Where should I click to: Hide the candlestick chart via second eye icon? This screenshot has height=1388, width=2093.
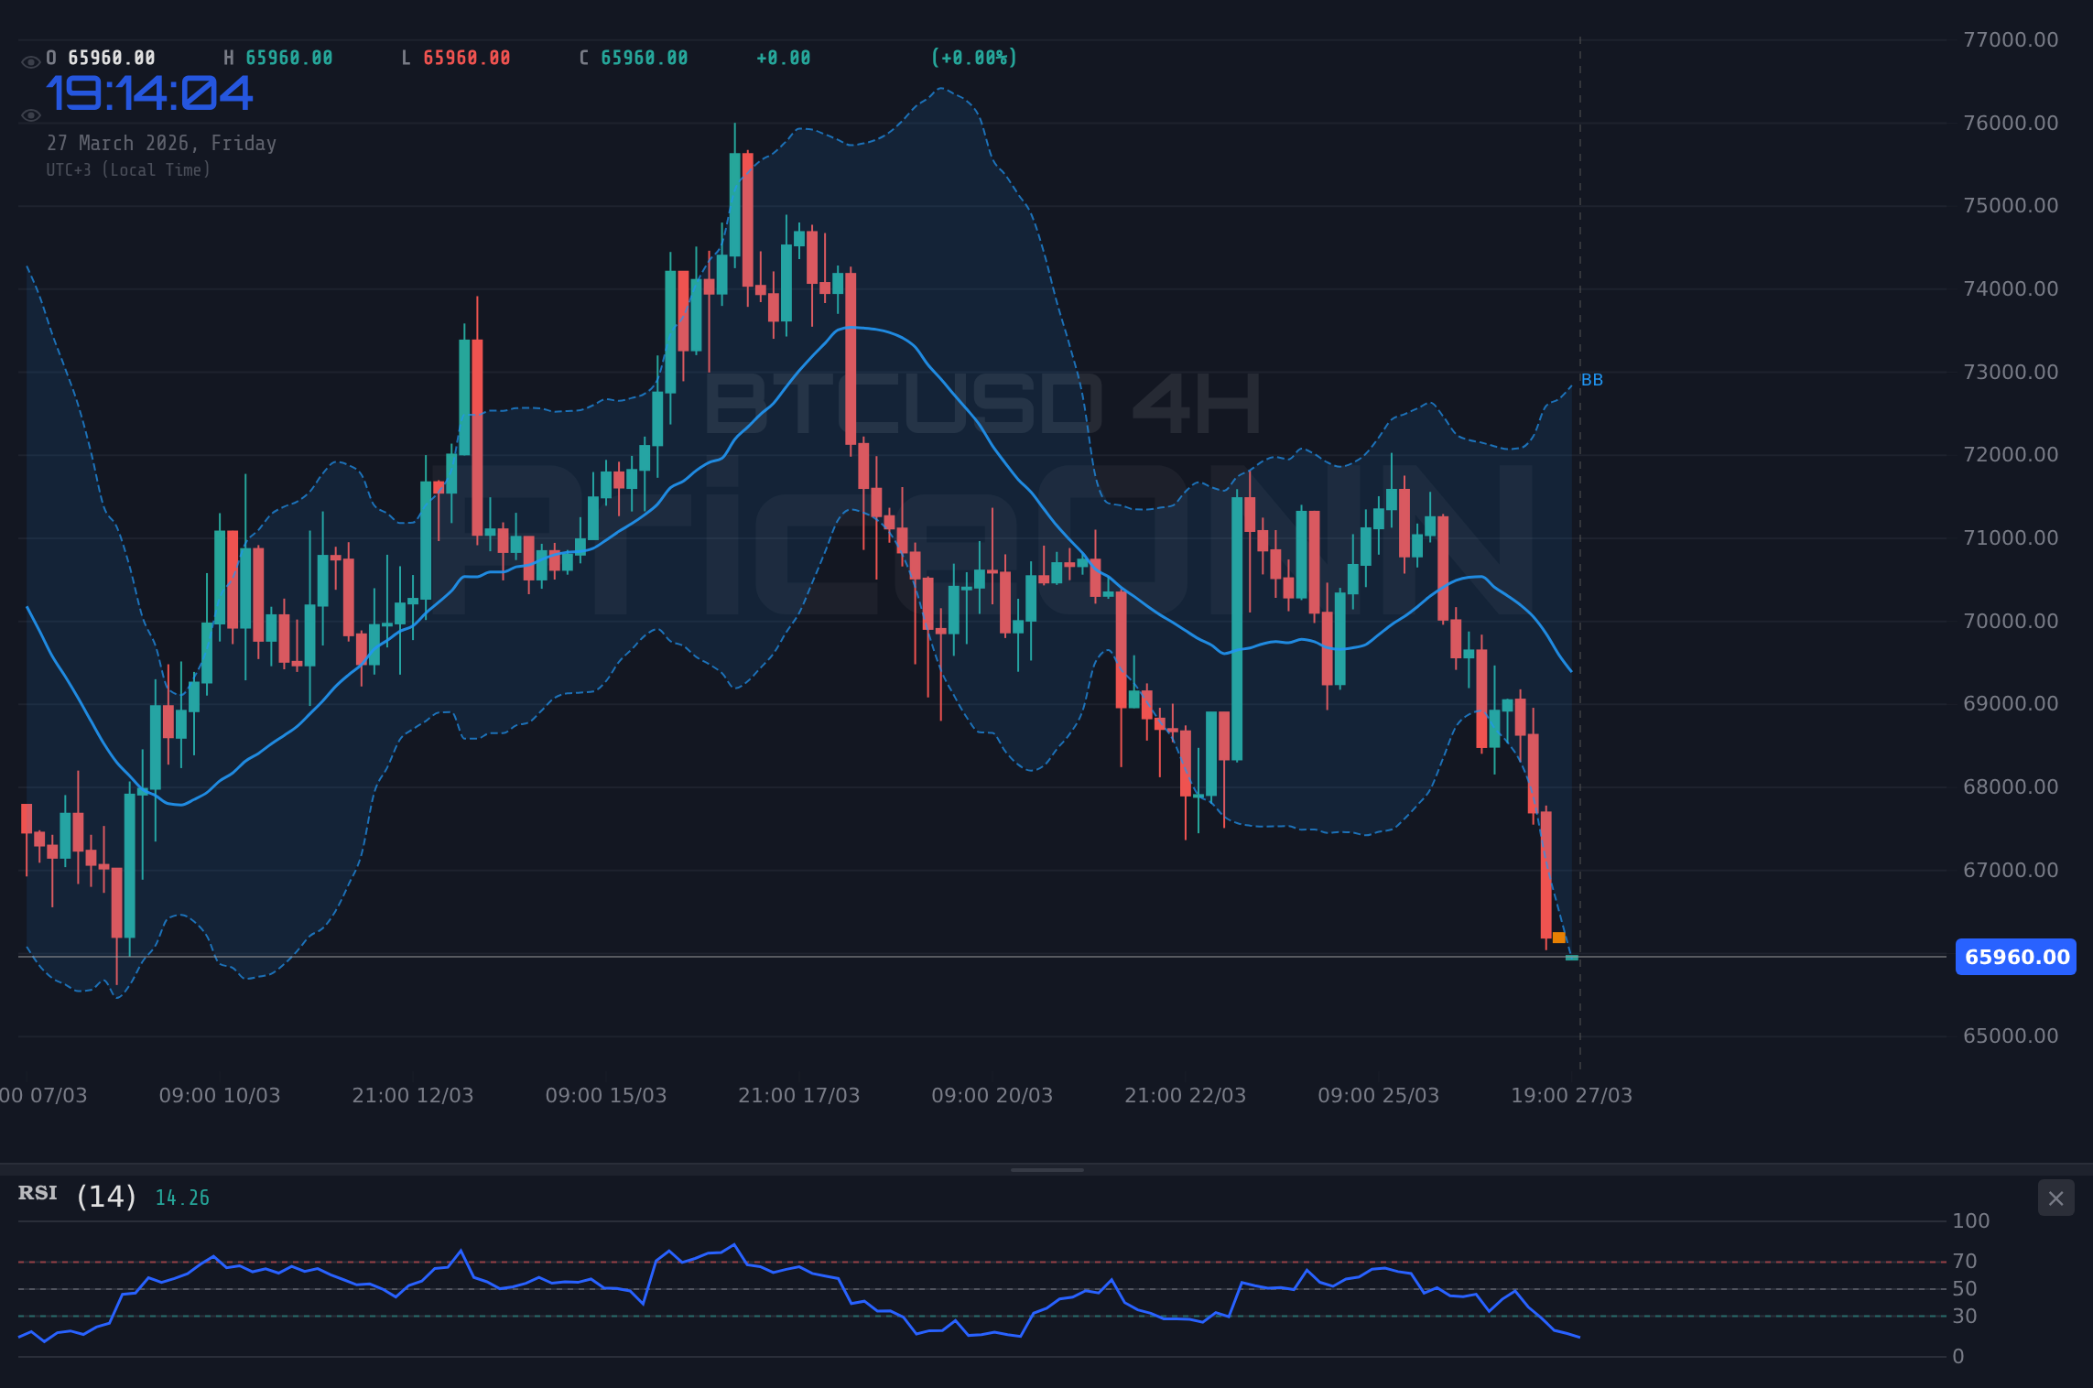pyautogui.click(x=30, y=114)
